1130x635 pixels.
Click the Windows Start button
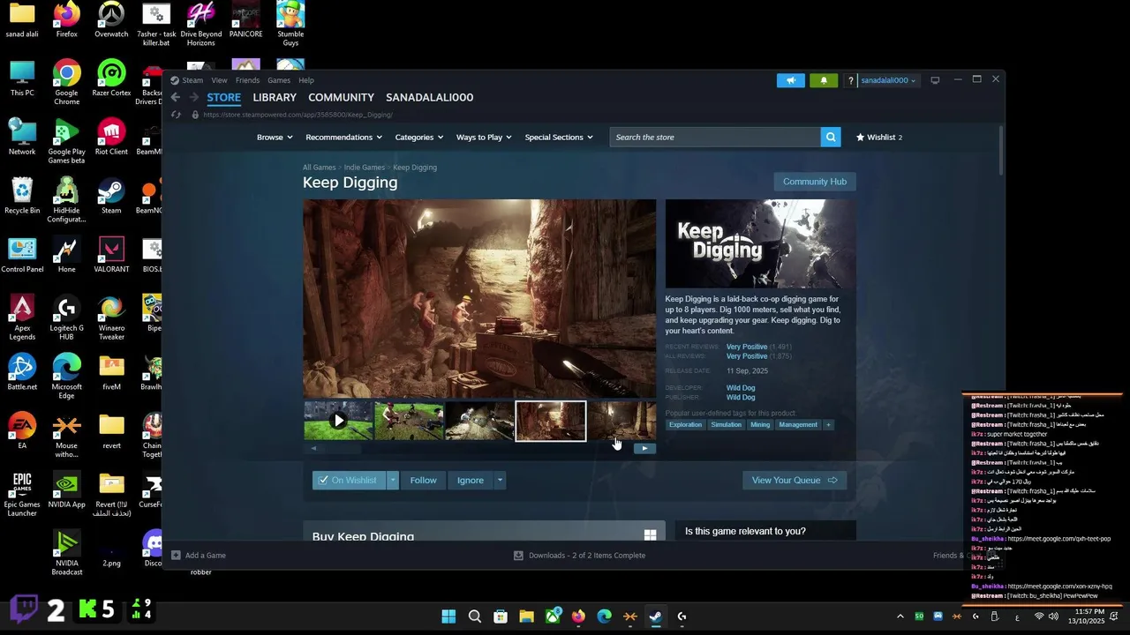point(448,616)
